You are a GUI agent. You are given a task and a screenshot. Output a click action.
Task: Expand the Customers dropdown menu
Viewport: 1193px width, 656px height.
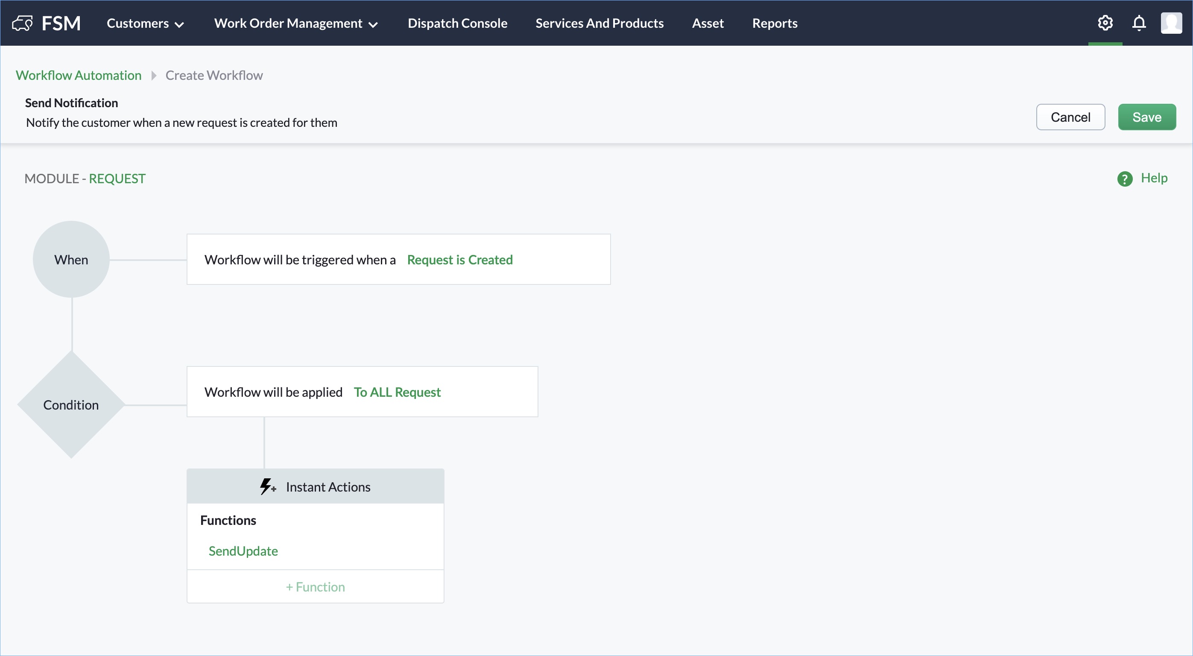point(145,23)
